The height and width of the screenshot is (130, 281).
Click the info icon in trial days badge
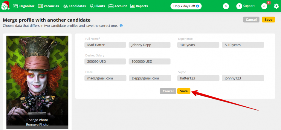pos(198,6)
